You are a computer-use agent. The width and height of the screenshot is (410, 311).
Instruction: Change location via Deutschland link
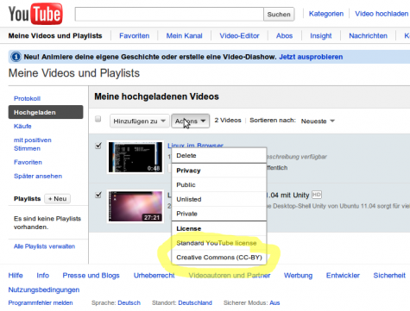(195, 303)
